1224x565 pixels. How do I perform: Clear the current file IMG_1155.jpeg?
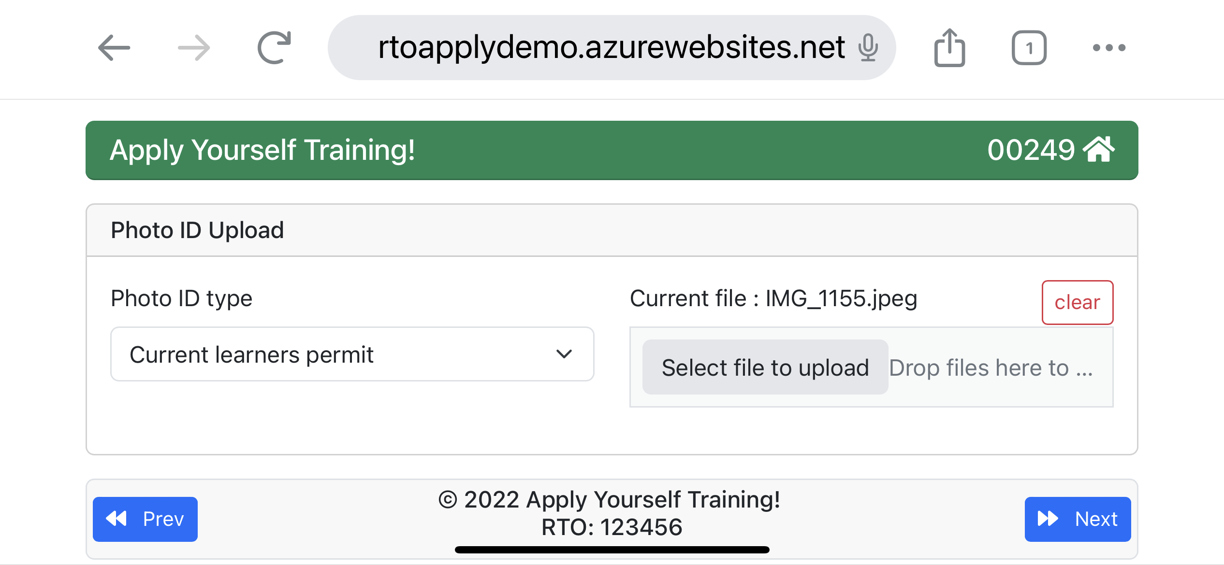[x=1077, y=302]
